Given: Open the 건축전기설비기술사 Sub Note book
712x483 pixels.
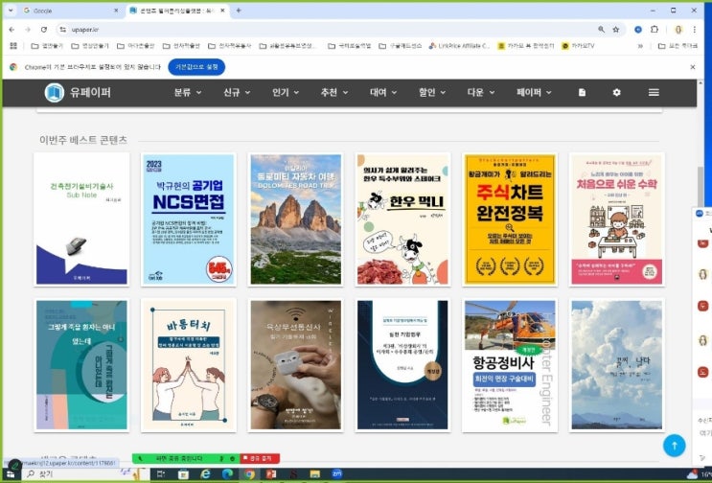Looking at the screenshot, I should point(81,219).
